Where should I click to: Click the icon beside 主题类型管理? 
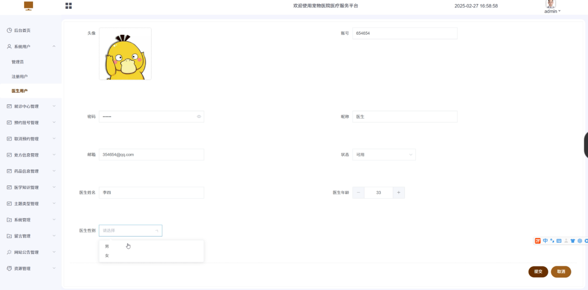click(x=9, y=204)
